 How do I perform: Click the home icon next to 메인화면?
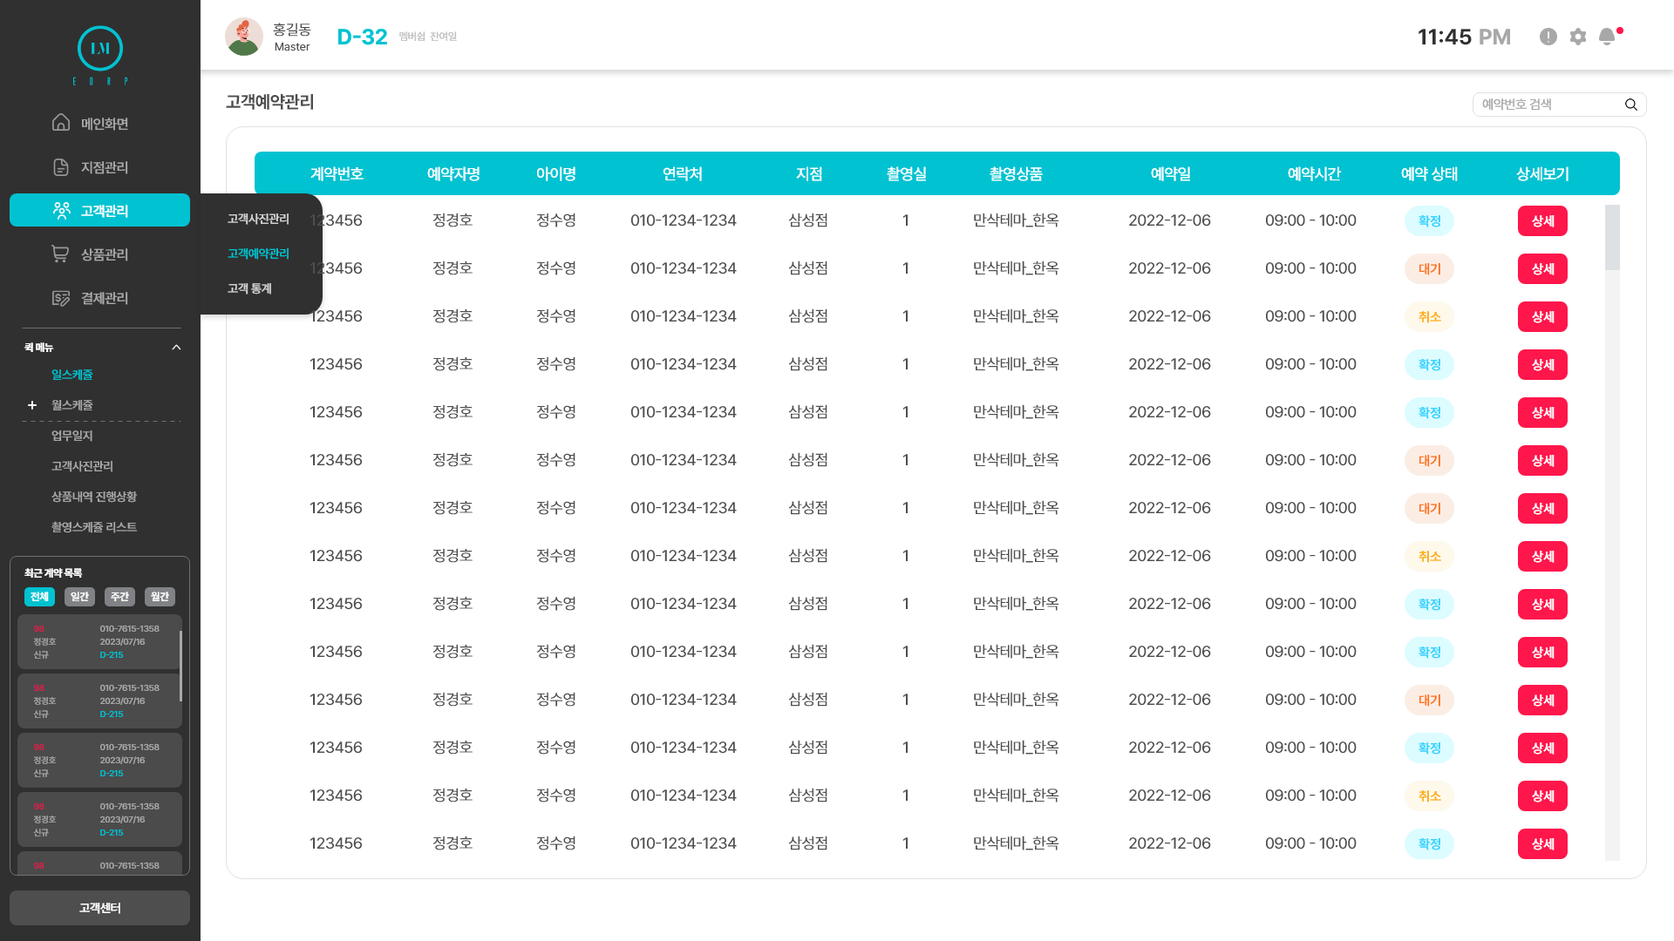pyautogui.click(x=60, y=123)
